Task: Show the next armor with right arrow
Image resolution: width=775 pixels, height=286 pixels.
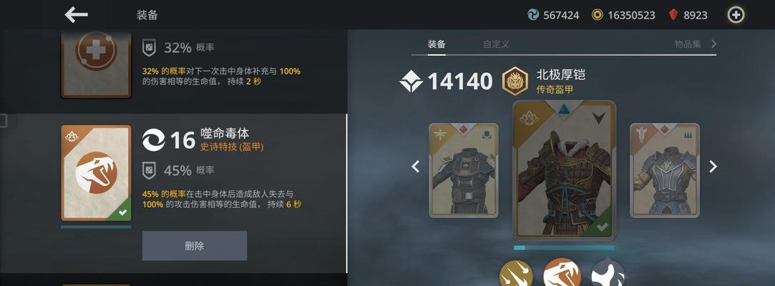Action: [713, 167]
